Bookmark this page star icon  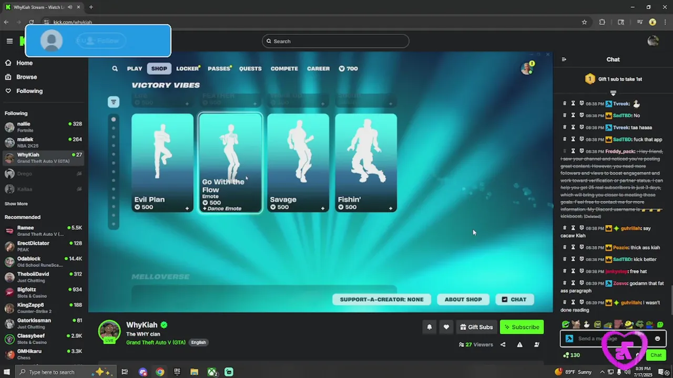[x=584, y=22]
